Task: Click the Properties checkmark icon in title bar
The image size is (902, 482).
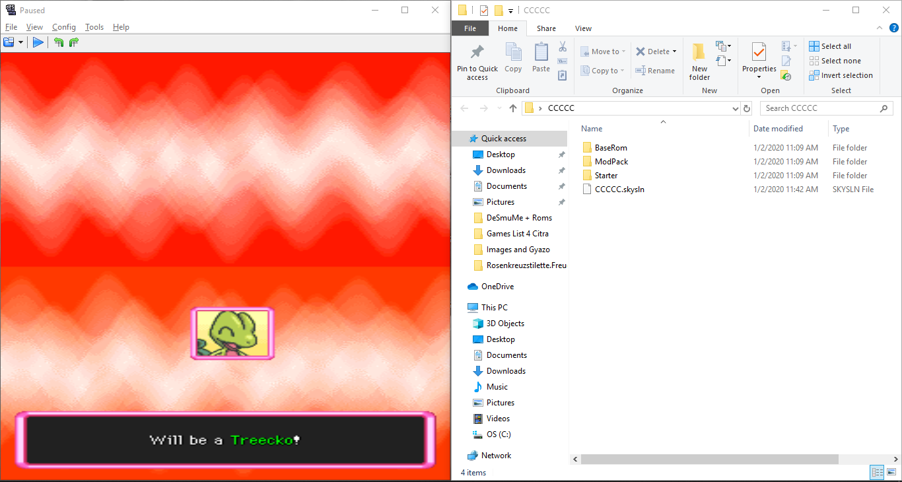Action: click(484, 10)
